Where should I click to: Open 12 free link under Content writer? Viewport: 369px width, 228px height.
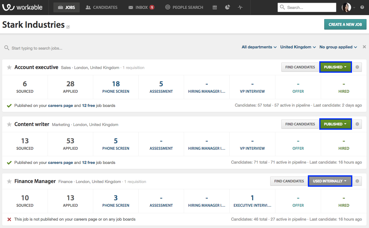tap(89, 162)
